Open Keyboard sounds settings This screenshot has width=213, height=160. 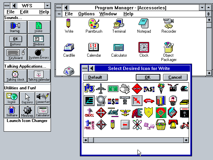[16, 54]
